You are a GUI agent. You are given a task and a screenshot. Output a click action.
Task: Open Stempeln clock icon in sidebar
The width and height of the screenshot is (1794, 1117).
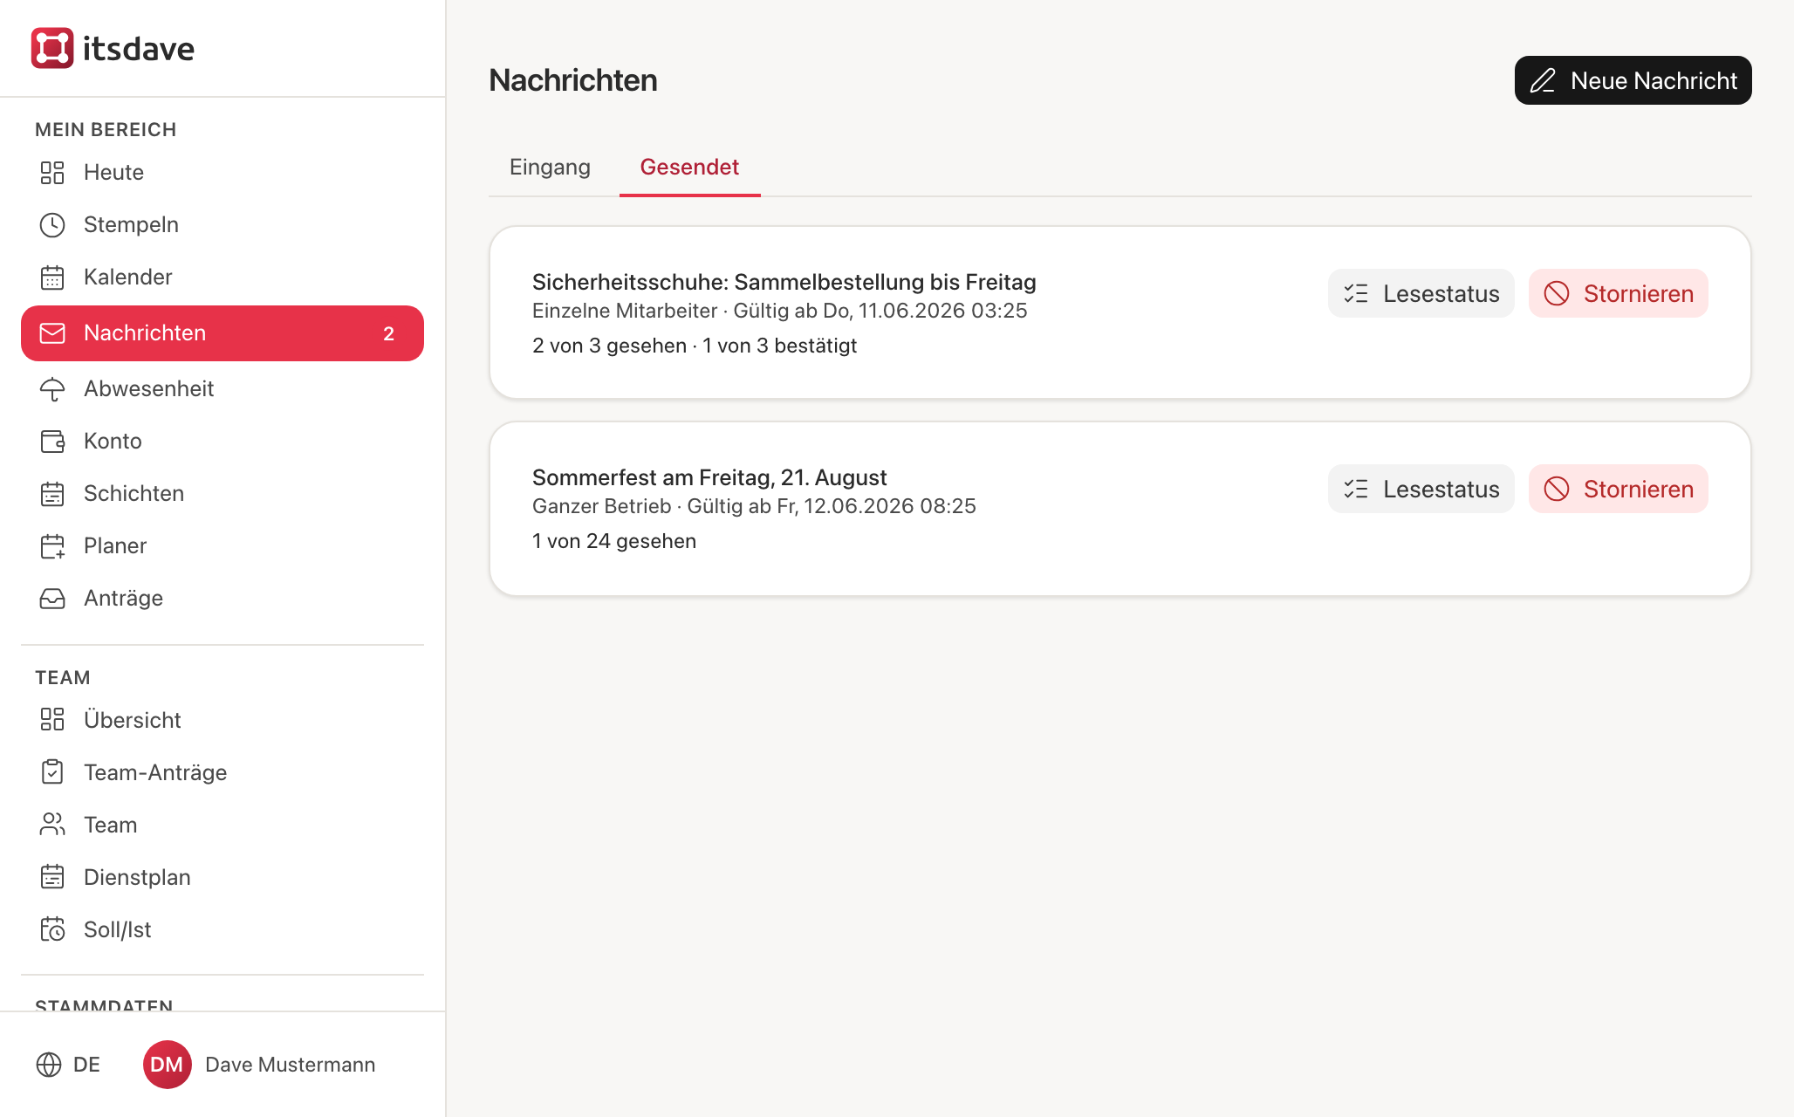(52, 225)
